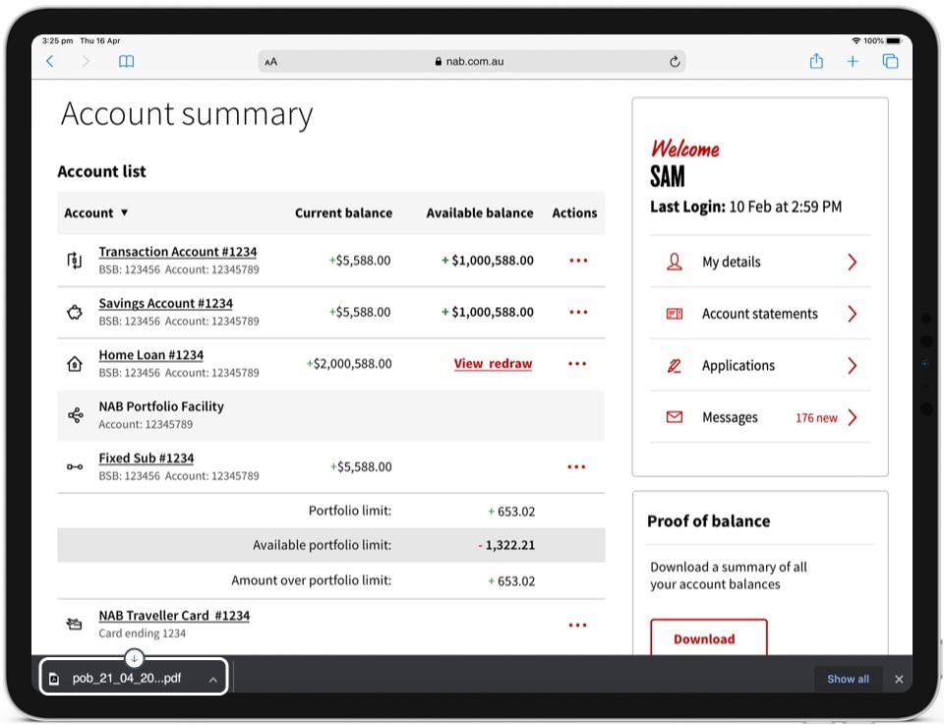Image resolution: width=944 pixels, height=728 pixels.
Task: Click the Applications chevron arrow
Action: coord(852,366)
